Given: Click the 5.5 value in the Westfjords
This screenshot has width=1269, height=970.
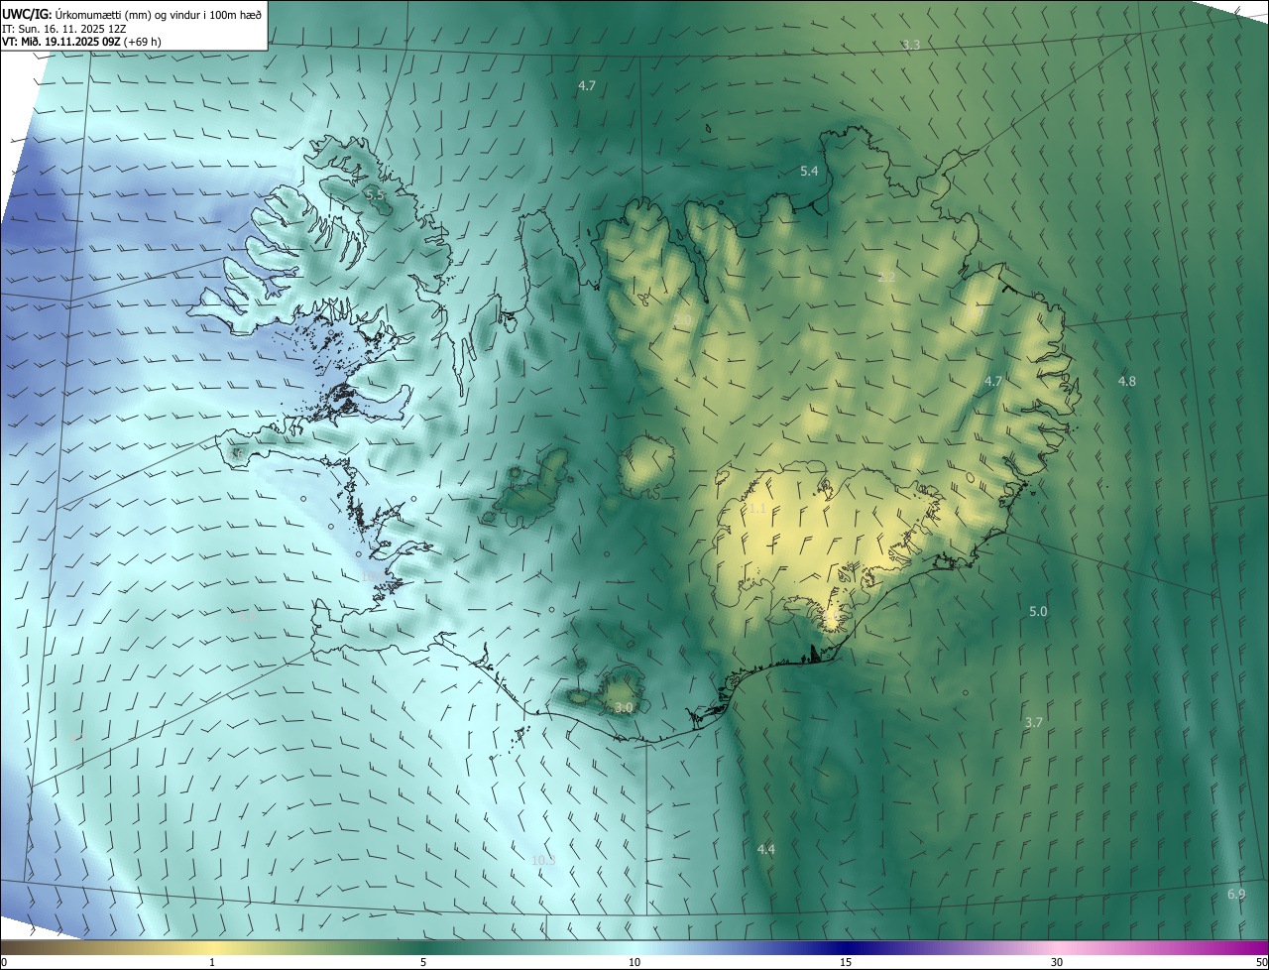Looking at the screenshot, I should (x=375, y=195).
